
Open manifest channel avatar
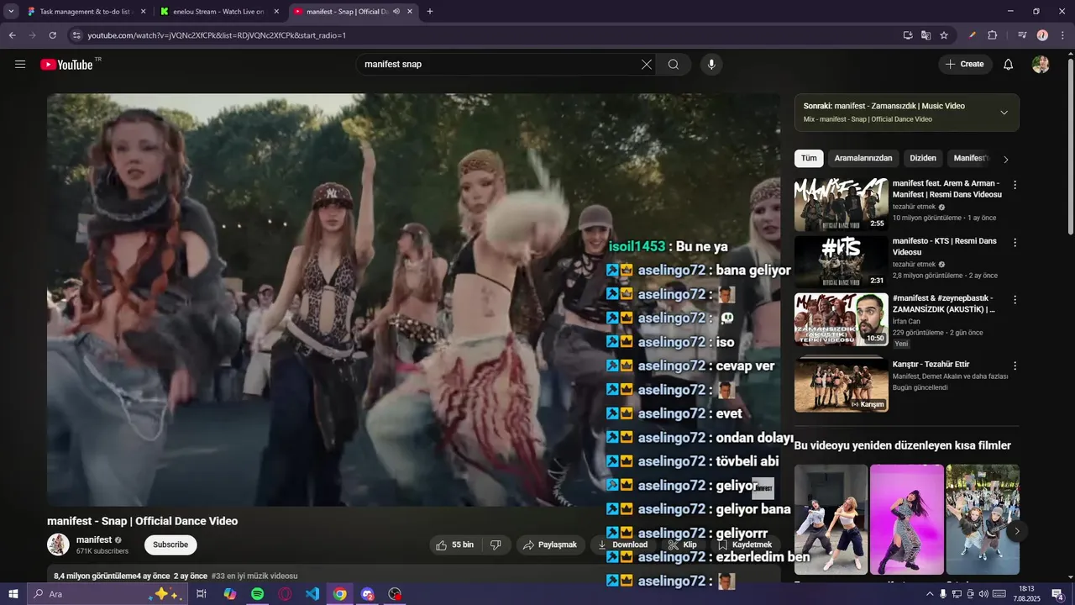(x=58, y=544)
